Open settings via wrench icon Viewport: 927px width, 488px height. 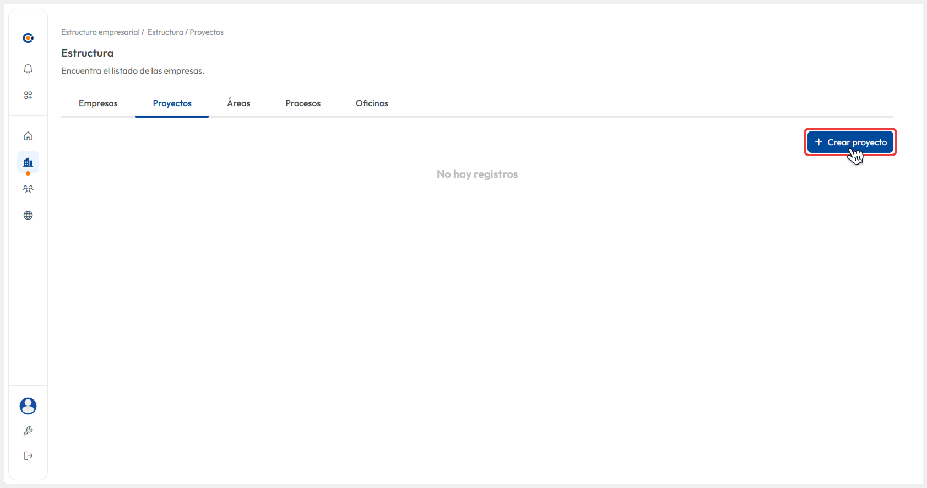pos(28,431)
